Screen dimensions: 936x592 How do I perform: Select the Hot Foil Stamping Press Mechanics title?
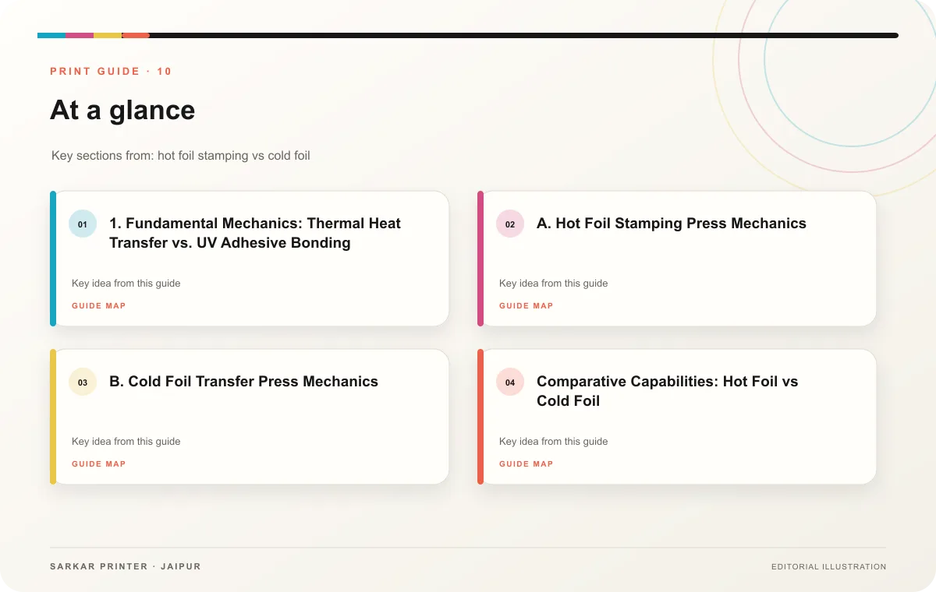click(672, 224)
